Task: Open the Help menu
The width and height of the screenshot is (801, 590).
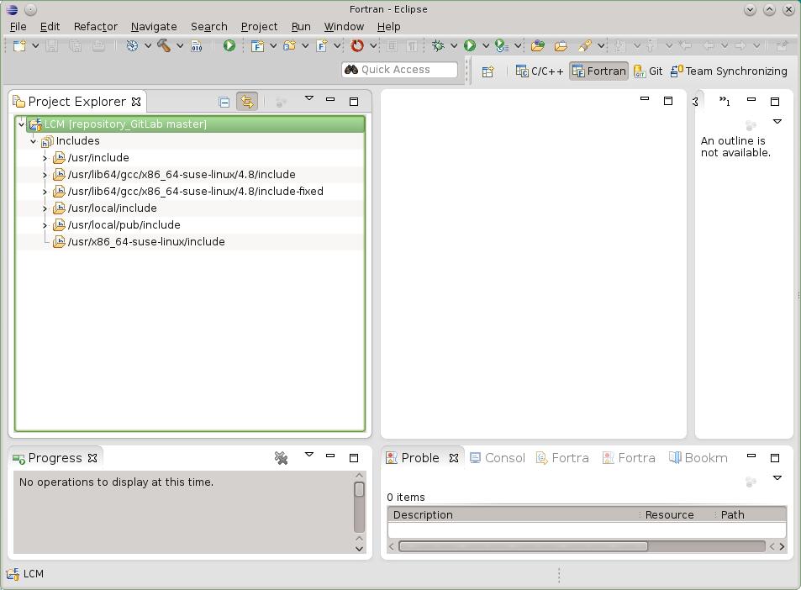Action: click(389, 27)
